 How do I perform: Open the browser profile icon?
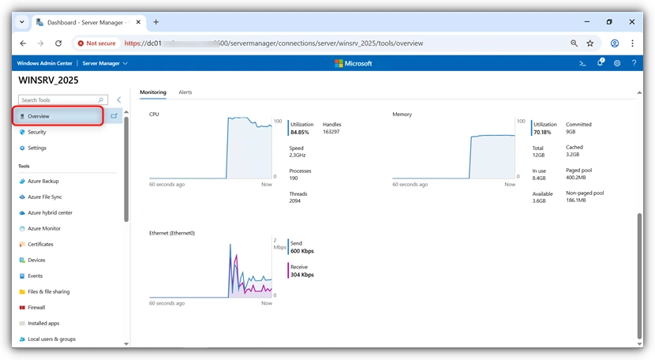tap(615, 43)
